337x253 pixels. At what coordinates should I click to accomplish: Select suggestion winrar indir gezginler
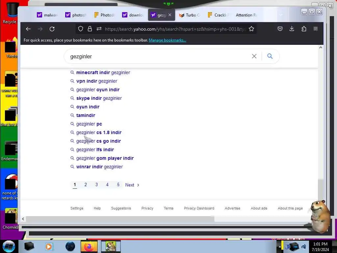click(99, 167)
